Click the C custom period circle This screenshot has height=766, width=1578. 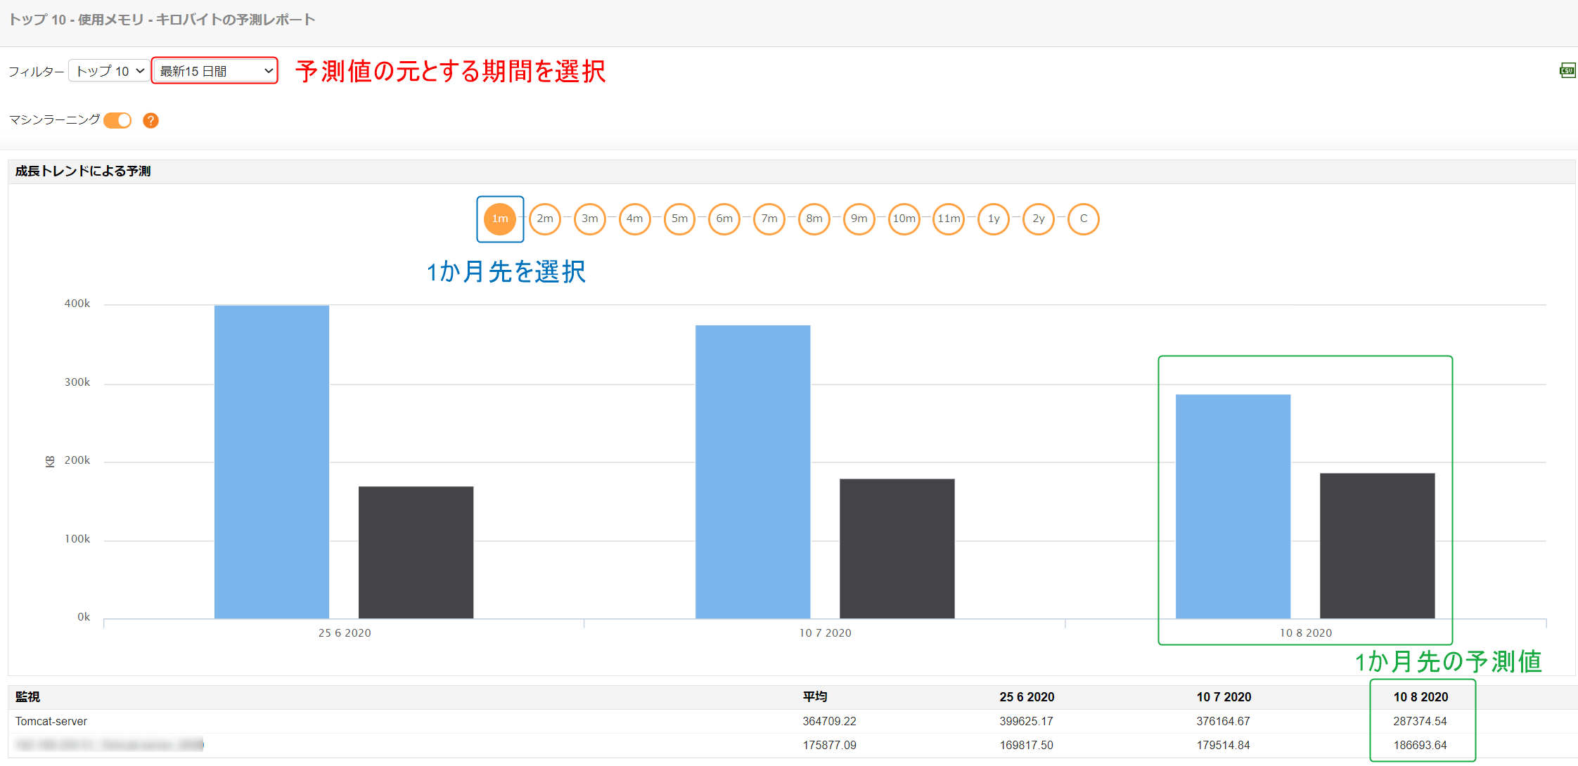[1084, 219]
